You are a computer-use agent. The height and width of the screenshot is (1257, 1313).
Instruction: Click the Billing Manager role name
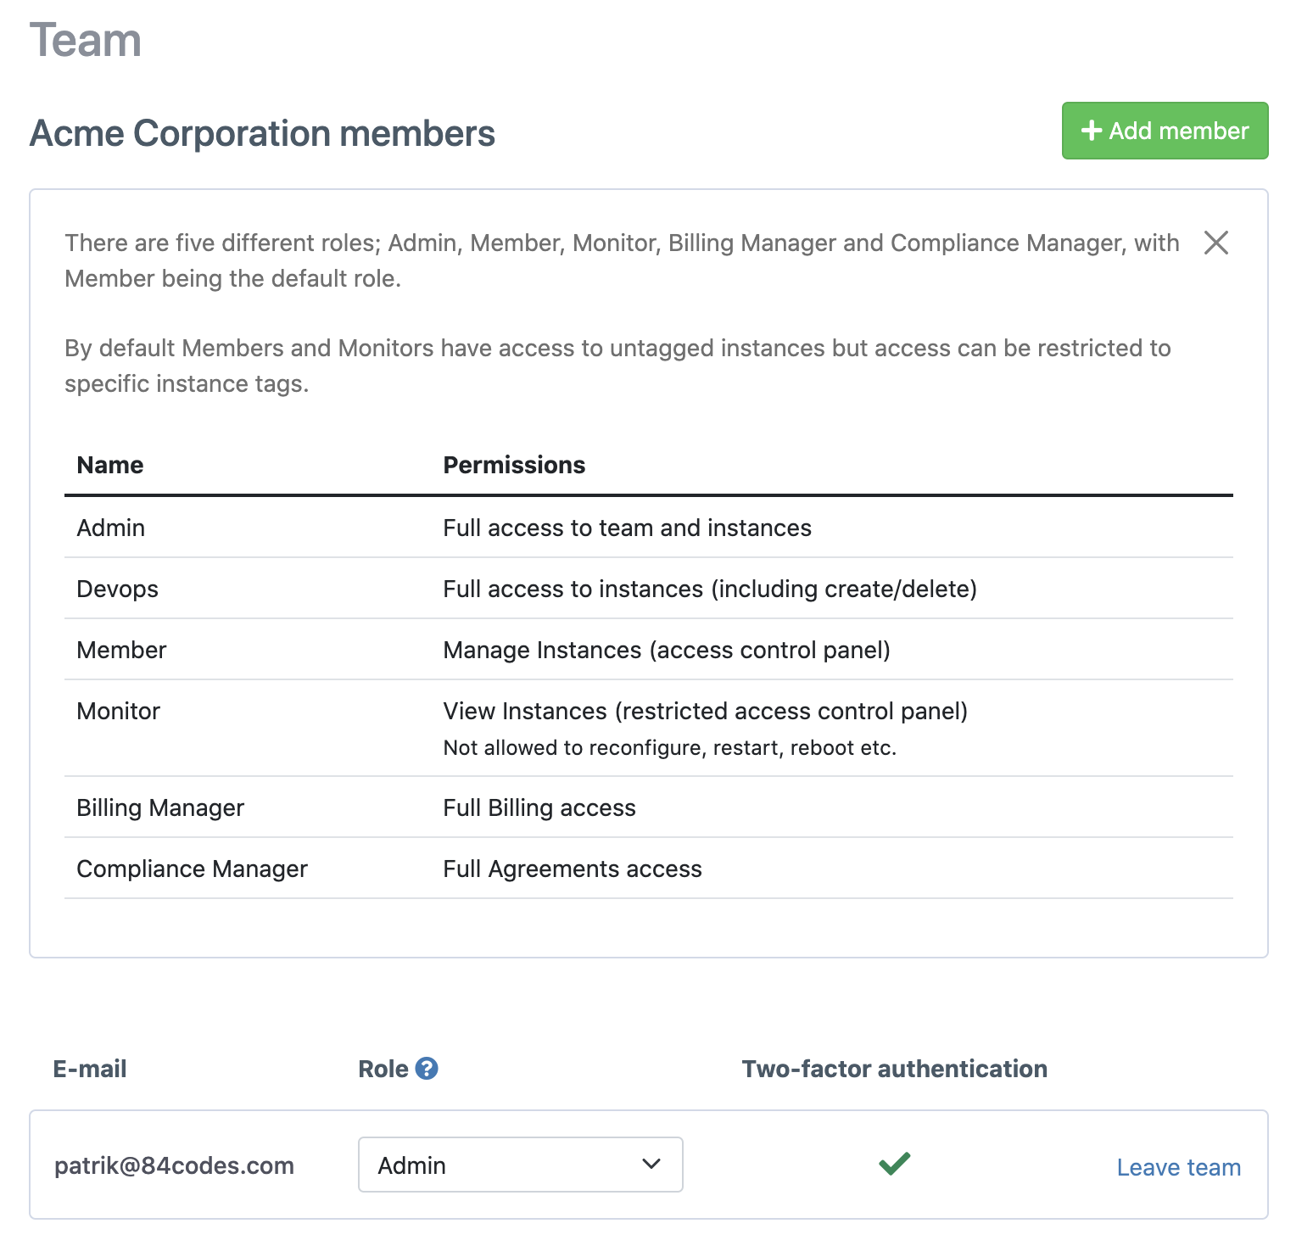pos(160,807)
